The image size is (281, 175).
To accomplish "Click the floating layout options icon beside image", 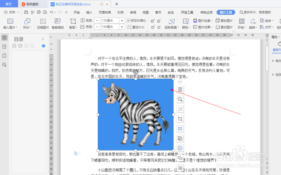I will pyautogui.click(x=180, y=90).
